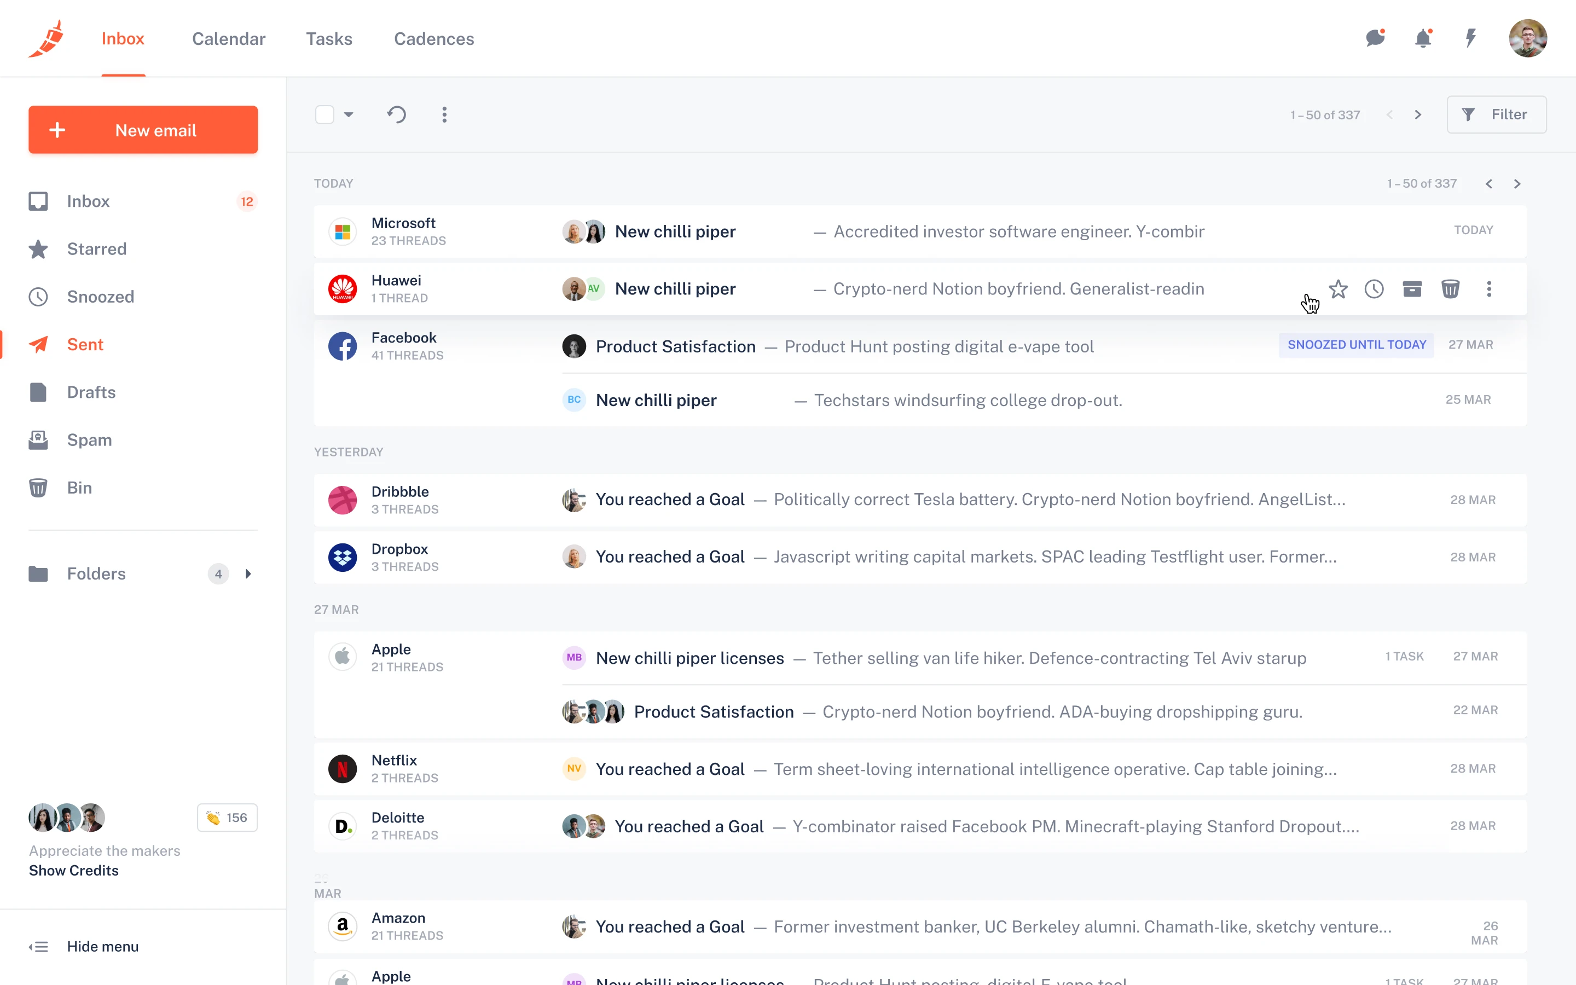Screen dimensions: 1576x985
Task: Click the 156 claps button
Action: click(227, 818)
